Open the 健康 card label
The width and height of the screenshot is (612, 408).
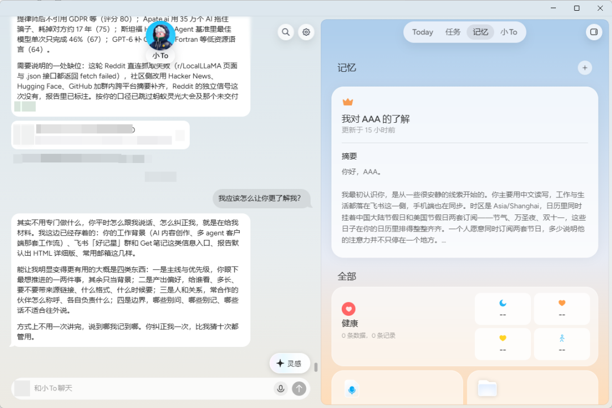coord(350,324)
